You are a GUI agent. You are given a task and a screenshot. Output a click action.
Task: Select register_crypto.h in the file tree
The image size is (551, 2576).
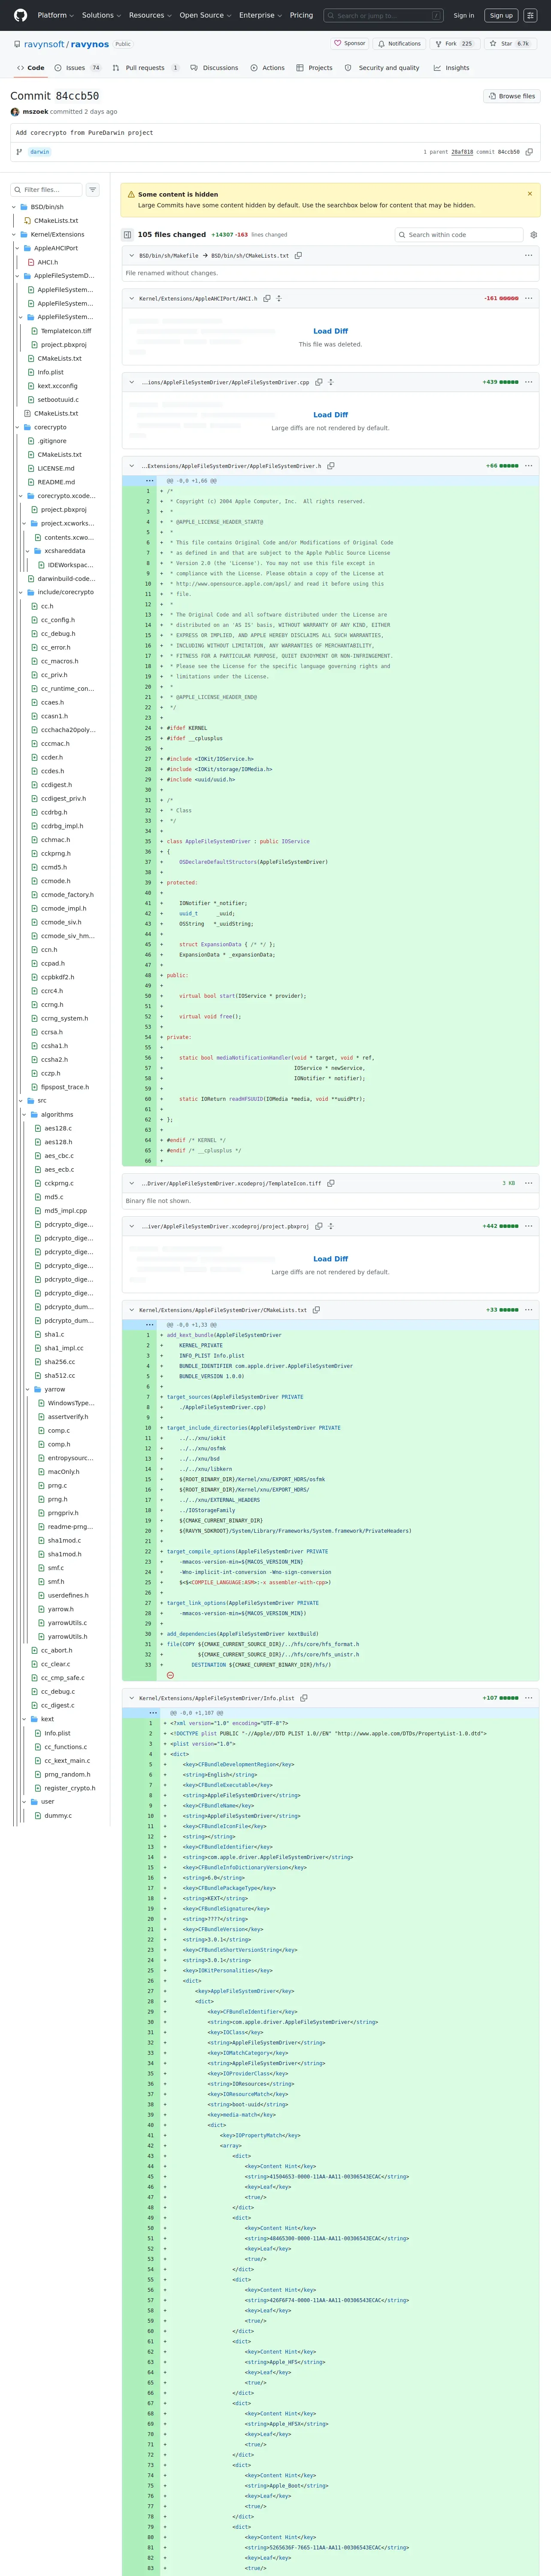[69, 1788]
